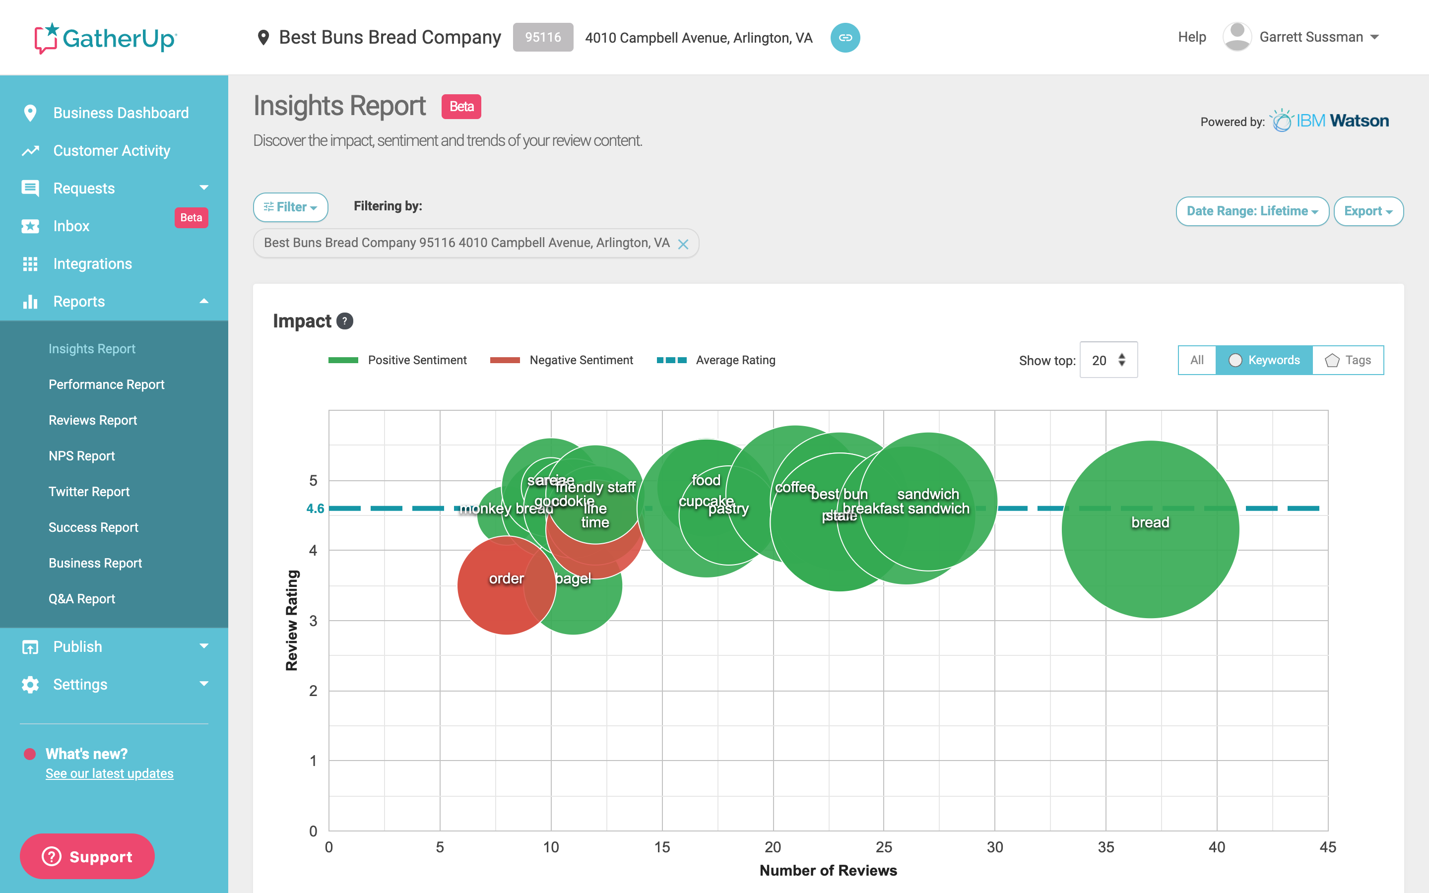Viewport: 1429px width, 893px height.
Task: Toggle the Negative Sentiment legend item
Action: click(x=561, y=360)
